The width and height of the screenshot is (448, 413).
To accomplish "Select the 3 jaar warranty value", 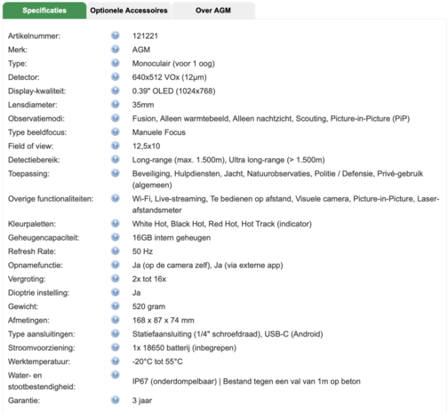I will (x=142, y=401).
